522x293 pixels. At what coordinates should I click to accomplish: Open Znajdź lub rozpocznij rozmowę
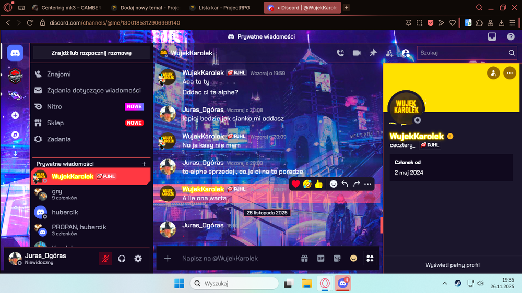tap(91, 53)
